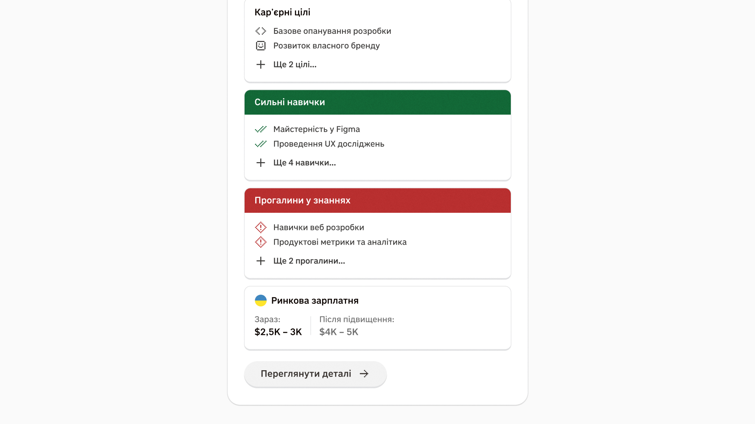Expand Ще 2 прогалини list
This screenshot has width=755, height=424.
[x=309, y=261]
